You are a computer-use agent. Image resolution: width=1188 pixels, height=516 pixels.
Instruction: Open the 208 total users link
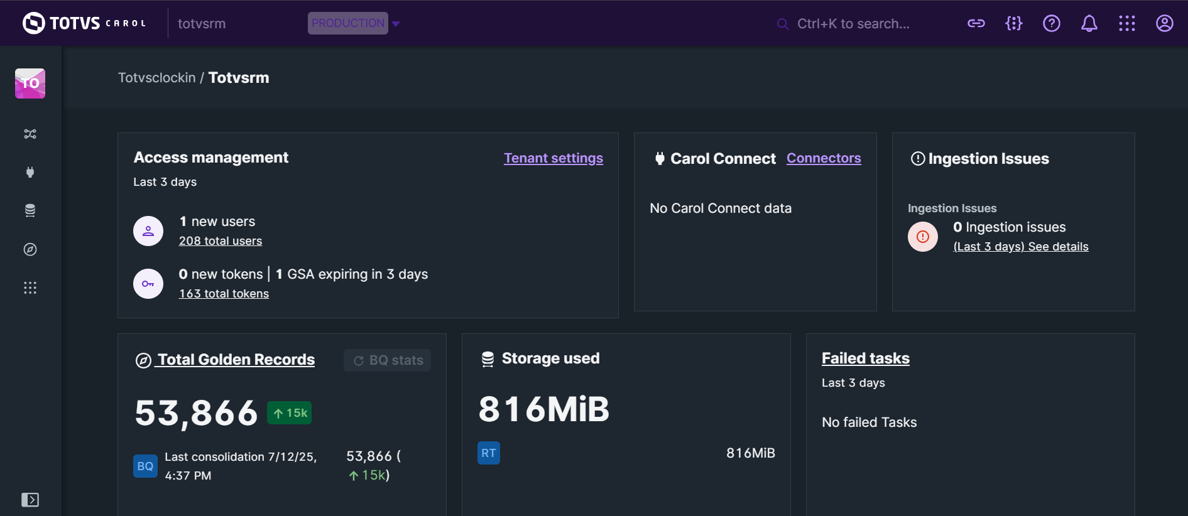pos(220,241)
